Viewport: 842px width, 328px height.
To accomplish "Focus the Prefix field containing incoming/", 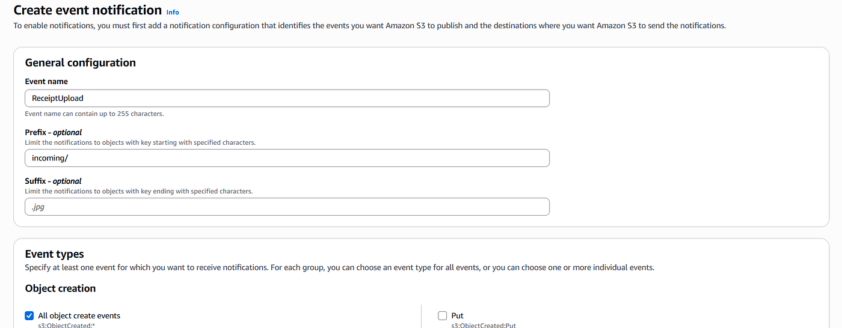I will pos(287,158).
